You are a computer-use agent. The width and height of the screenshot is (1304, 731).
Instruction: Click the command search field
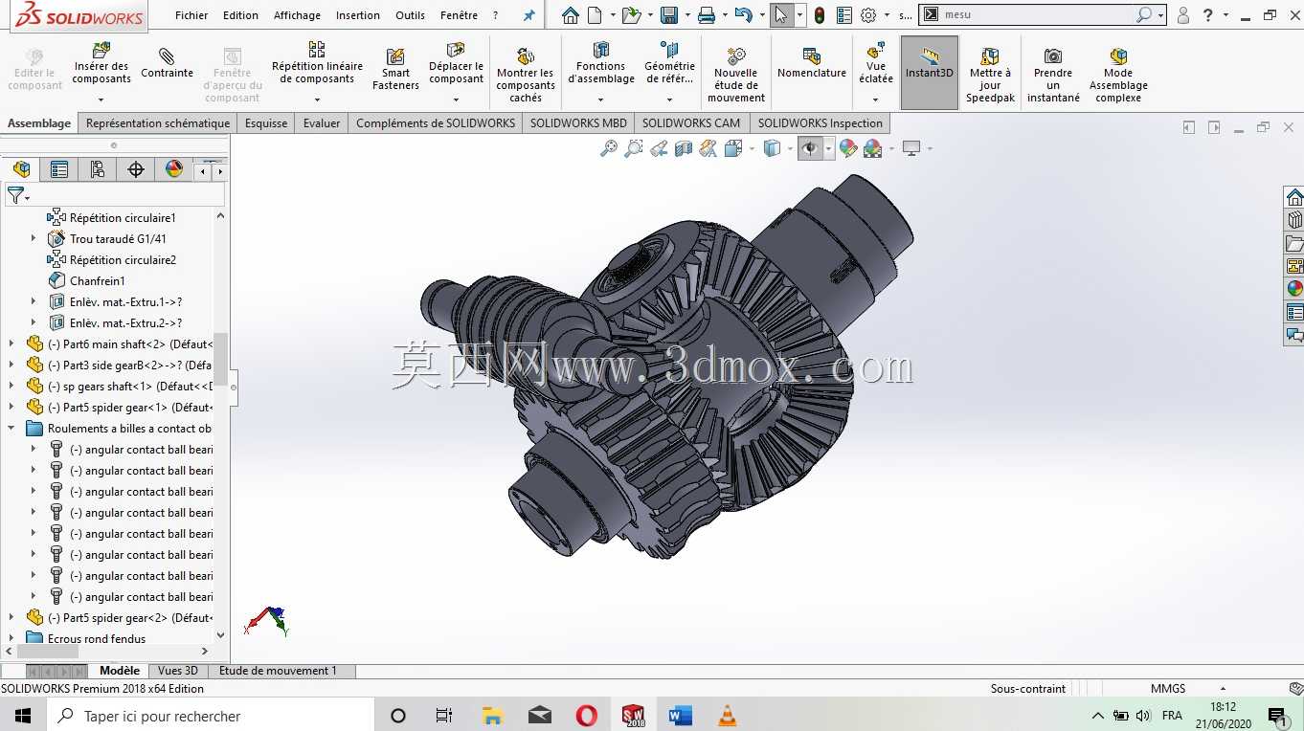(1039, 15)
